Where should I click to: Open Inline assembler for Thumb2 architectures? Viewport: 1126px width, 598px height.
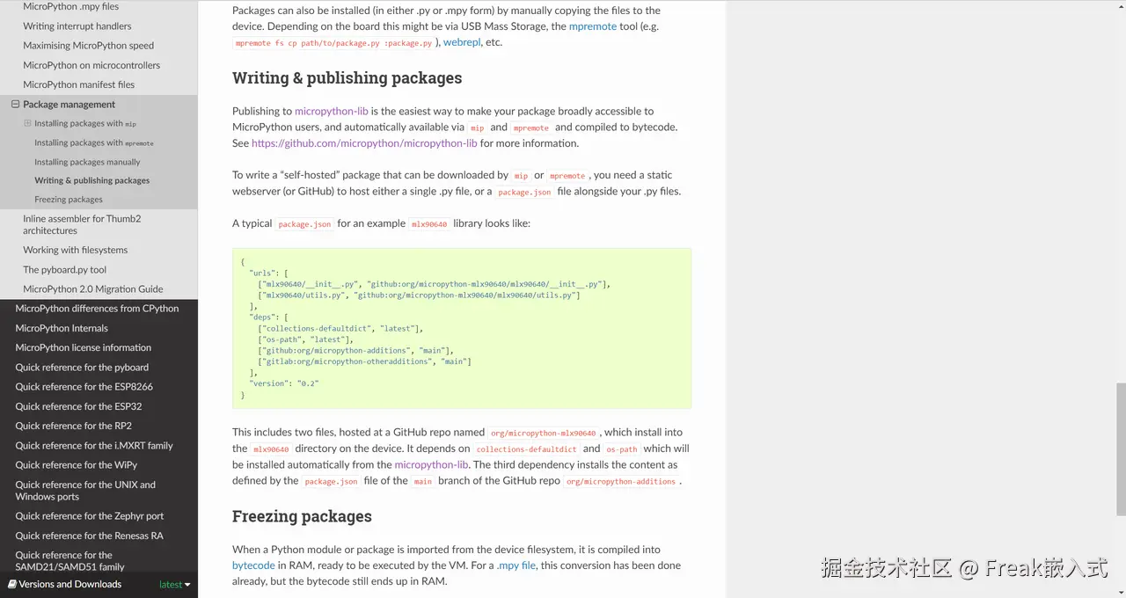82,224
